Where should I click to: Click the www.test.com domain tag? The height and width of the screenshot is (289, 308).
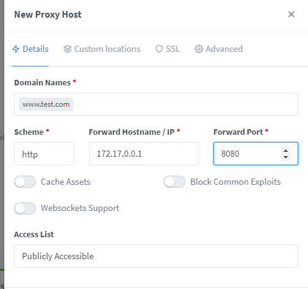[46, 104]
